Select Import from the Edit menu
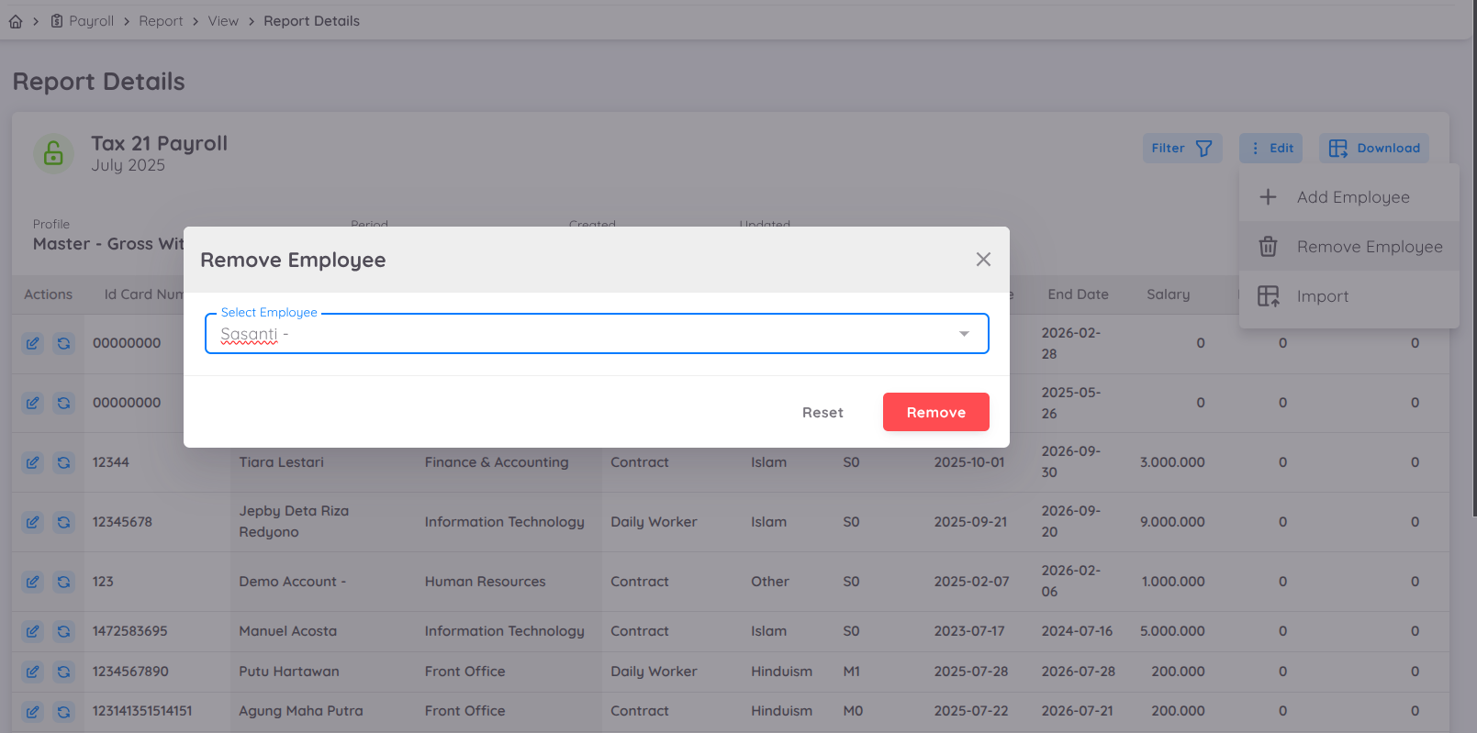 (x=1322, y=296)
